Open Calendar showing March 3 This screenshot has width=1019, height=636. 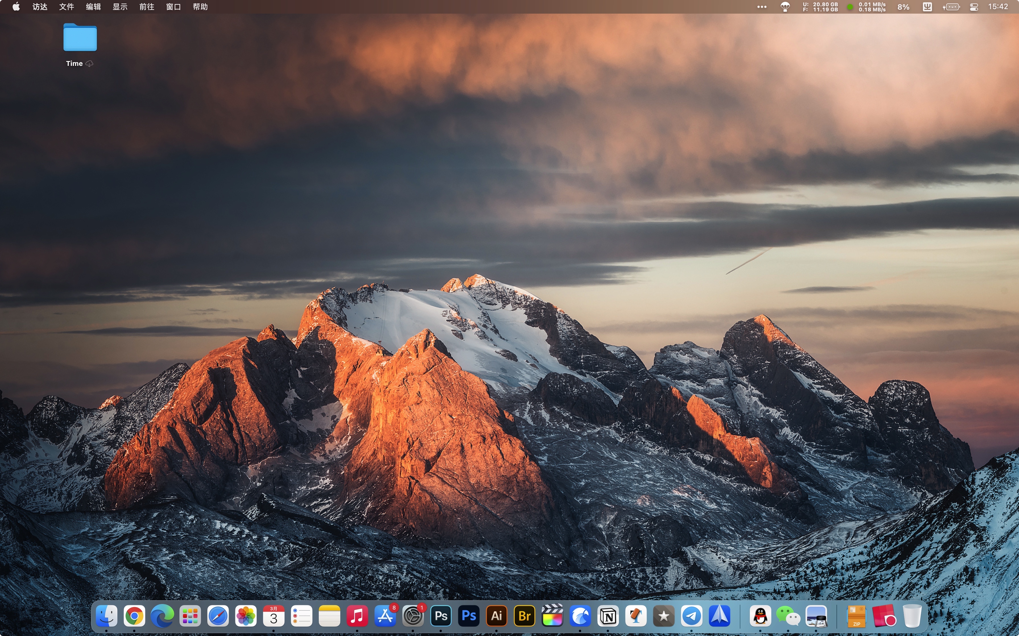click(274, 615)
